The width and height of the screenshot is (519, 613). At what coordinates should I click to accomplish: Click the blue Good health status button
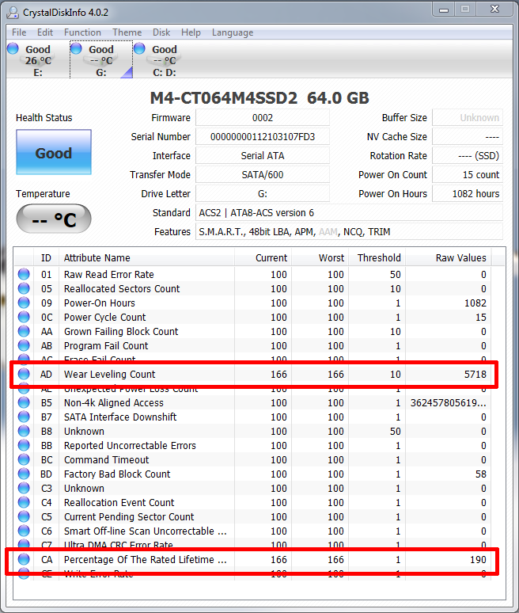(54, 152)
